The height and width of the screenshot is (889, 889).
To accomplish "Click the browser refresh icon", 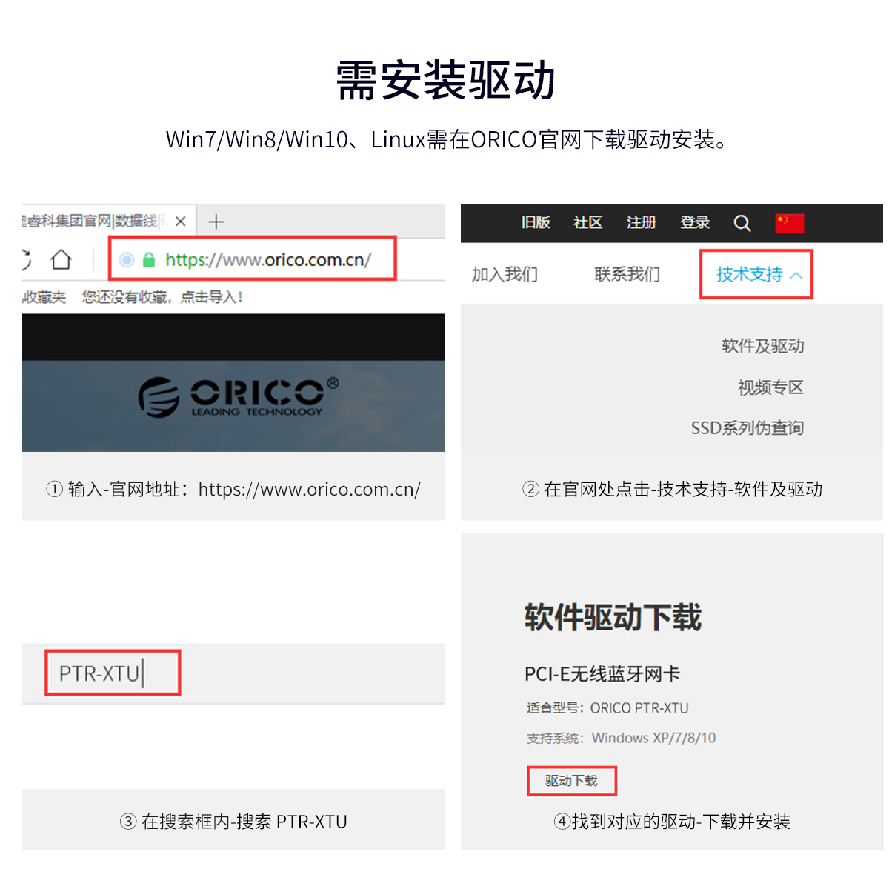I will pyautogui.click(x=26, y=259).
